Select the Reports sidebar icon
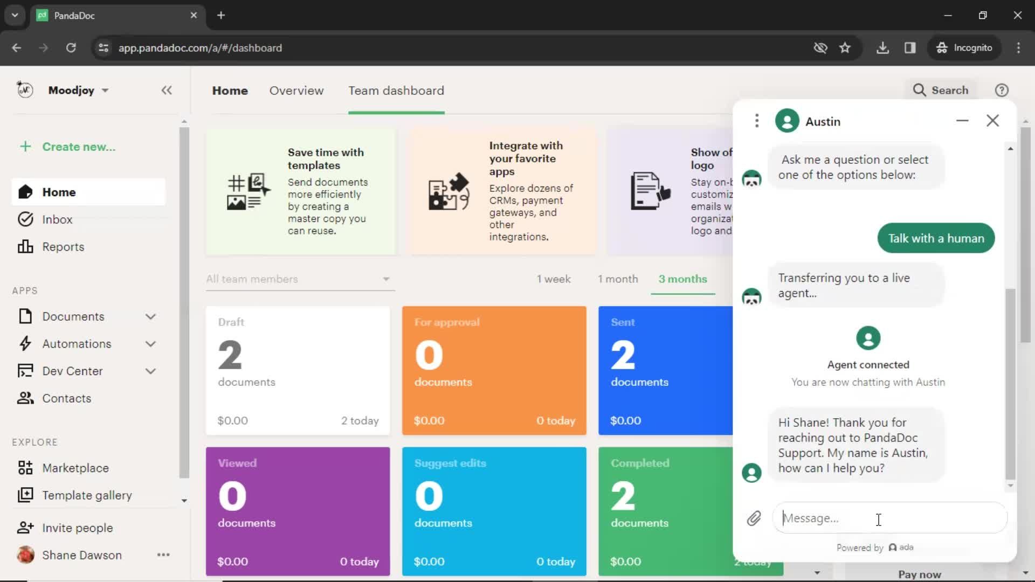This screenshot has width=1035, height=582. pyautogui.click(x=24, y=247)
